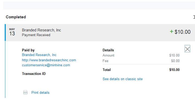Click the printer icon
Viewport: 195px width, 99px height.
[x=25, y=92]
